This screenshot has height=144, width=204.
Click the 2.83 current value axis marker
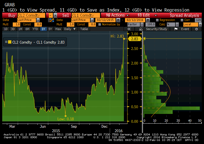coord(135,39)
